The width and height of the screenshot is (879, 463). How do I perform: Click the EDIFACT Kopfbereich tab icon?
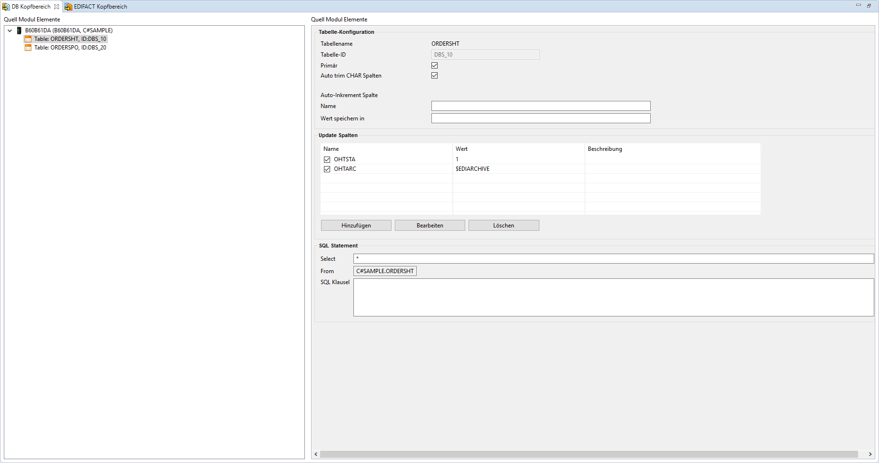[68, 7]
